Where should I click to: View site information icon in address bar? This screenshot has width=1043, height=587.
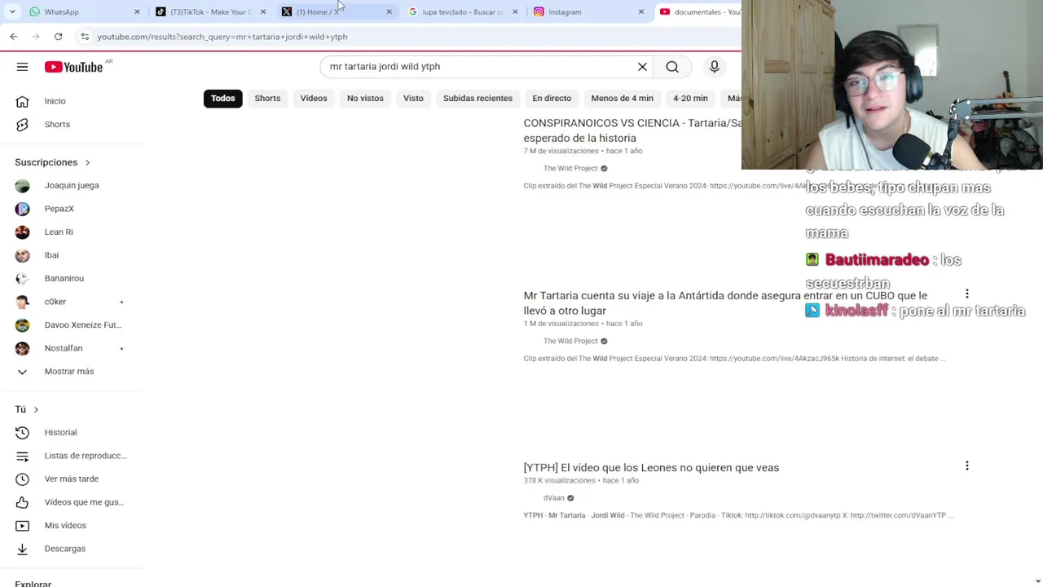[x=85, y=37]
